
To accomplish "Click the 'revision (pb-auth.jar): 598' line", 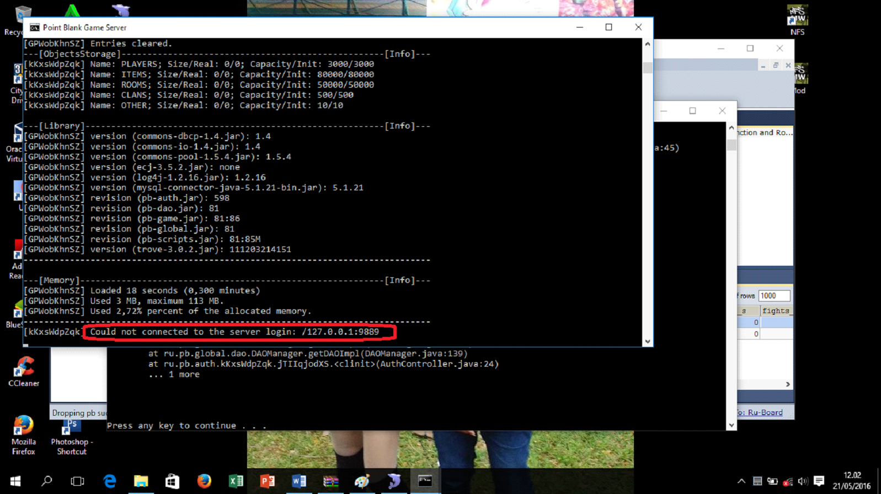I will click(x=126, y=198).
